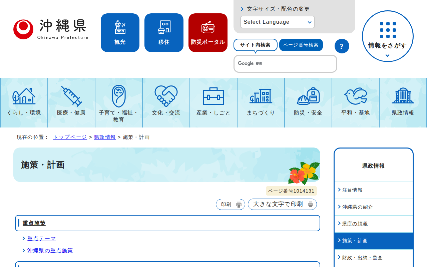This screenshot has height=267, width=427.
Task: Click the Okinawa Prefecture logo
Action: (x=51, y=29)
